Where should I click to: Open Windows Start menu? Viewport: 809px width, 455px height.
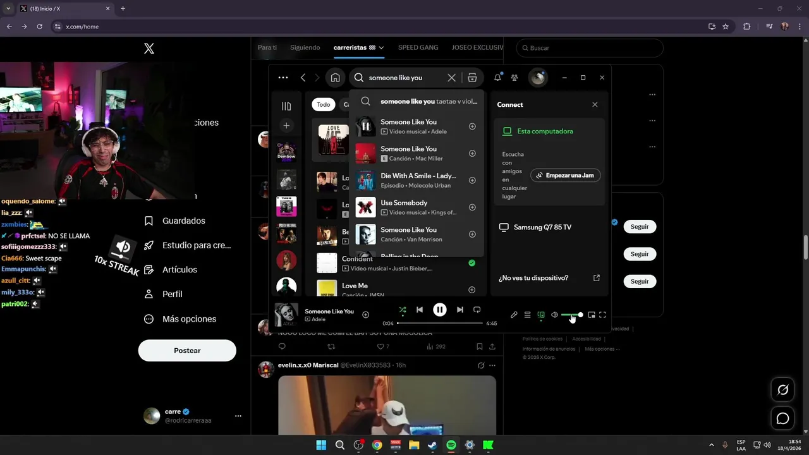tap(321, 445)
